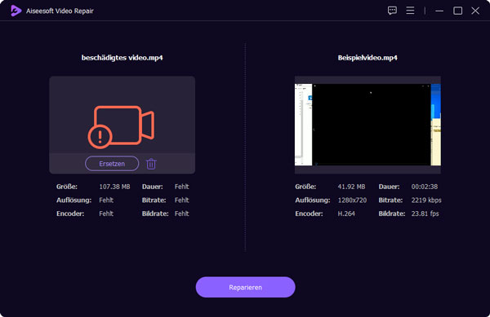Start repair with the Reparieren button
This screenshot has width=490, height=317.
tap(245, 287)
